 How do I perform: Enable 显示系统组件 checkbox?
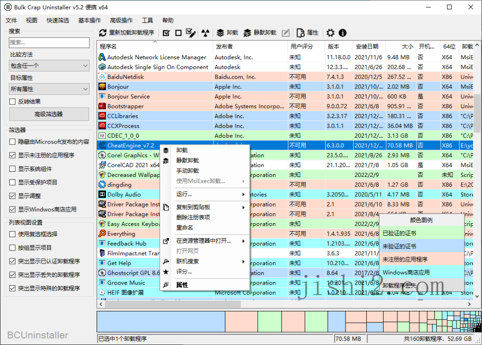(x=13, y=169)
